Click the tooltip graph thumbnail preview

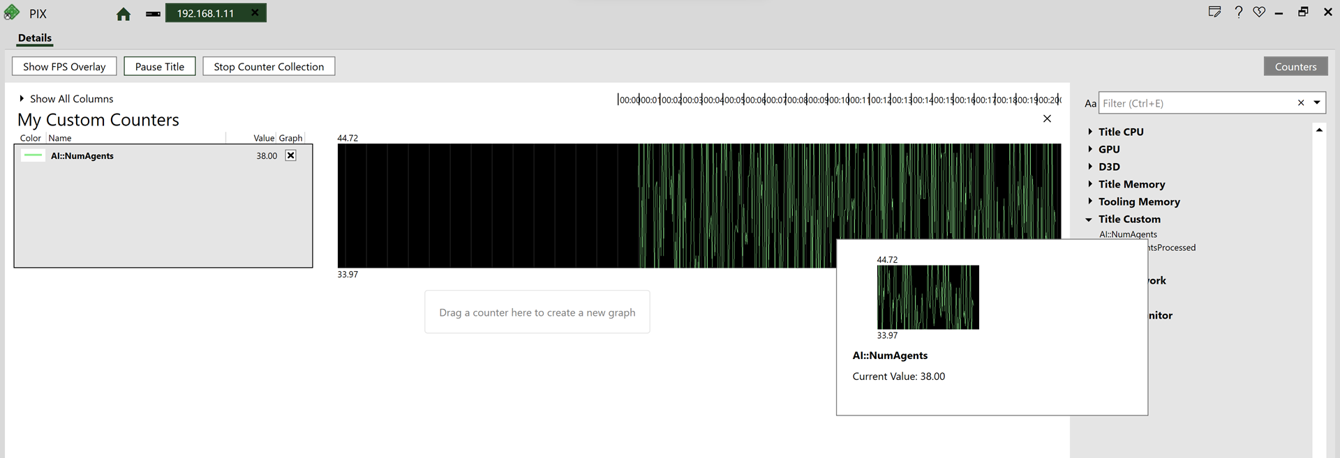[x=928, y=297]
